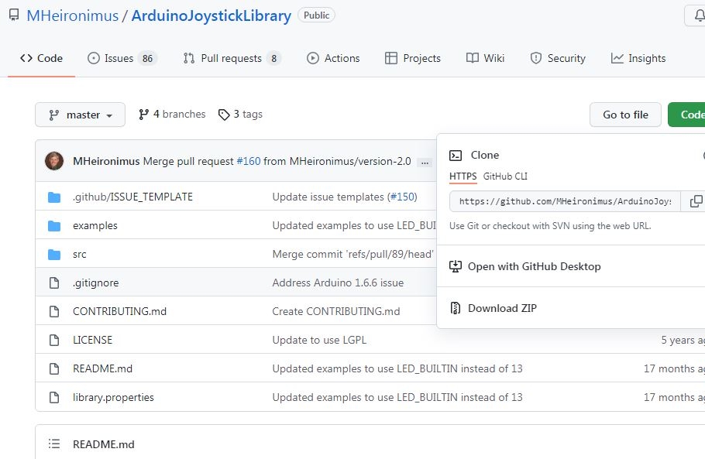Click file icon beside LICENSE

[54, 340]
